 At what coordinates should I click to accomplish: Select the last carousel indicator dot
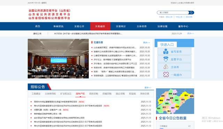pos(86,75)
